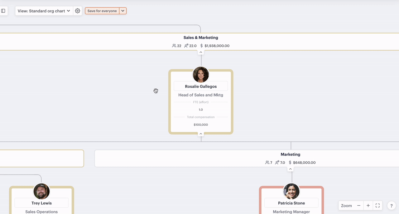Collapse Rosalie Gallegos' direct reports
Screen dimensions: 399x214
tap(201, 134)
